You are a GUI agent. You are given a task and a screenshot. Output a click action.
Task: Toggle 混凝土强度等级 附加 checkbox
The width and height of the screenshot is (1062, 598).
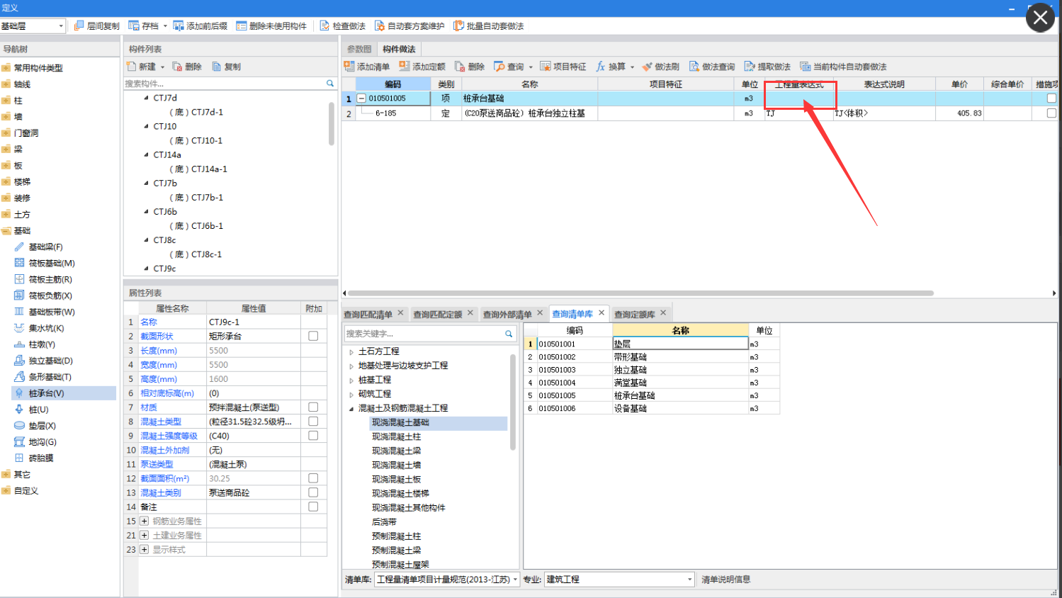(x=313, y=435)
